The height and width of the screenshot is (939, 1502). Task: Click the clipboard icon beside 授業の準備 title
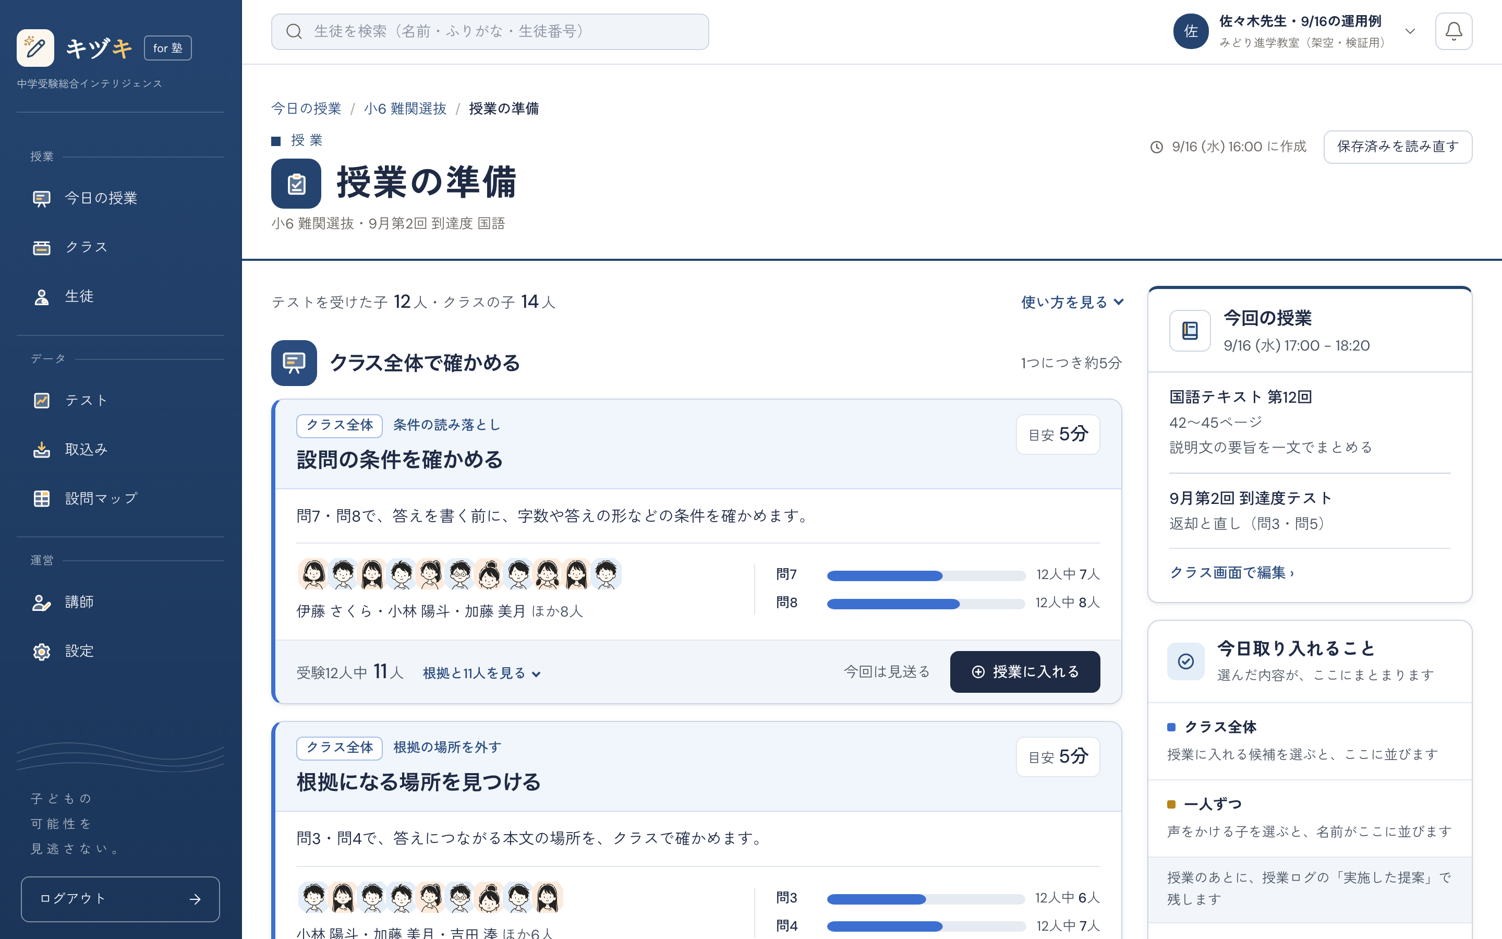coord(296,183)
